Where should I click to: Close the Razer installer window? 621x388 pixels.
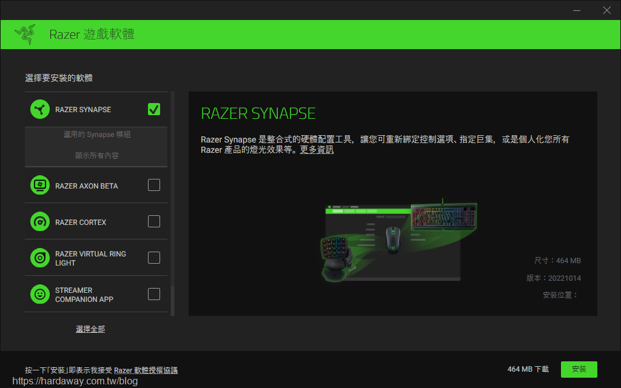tap(606, 10)
